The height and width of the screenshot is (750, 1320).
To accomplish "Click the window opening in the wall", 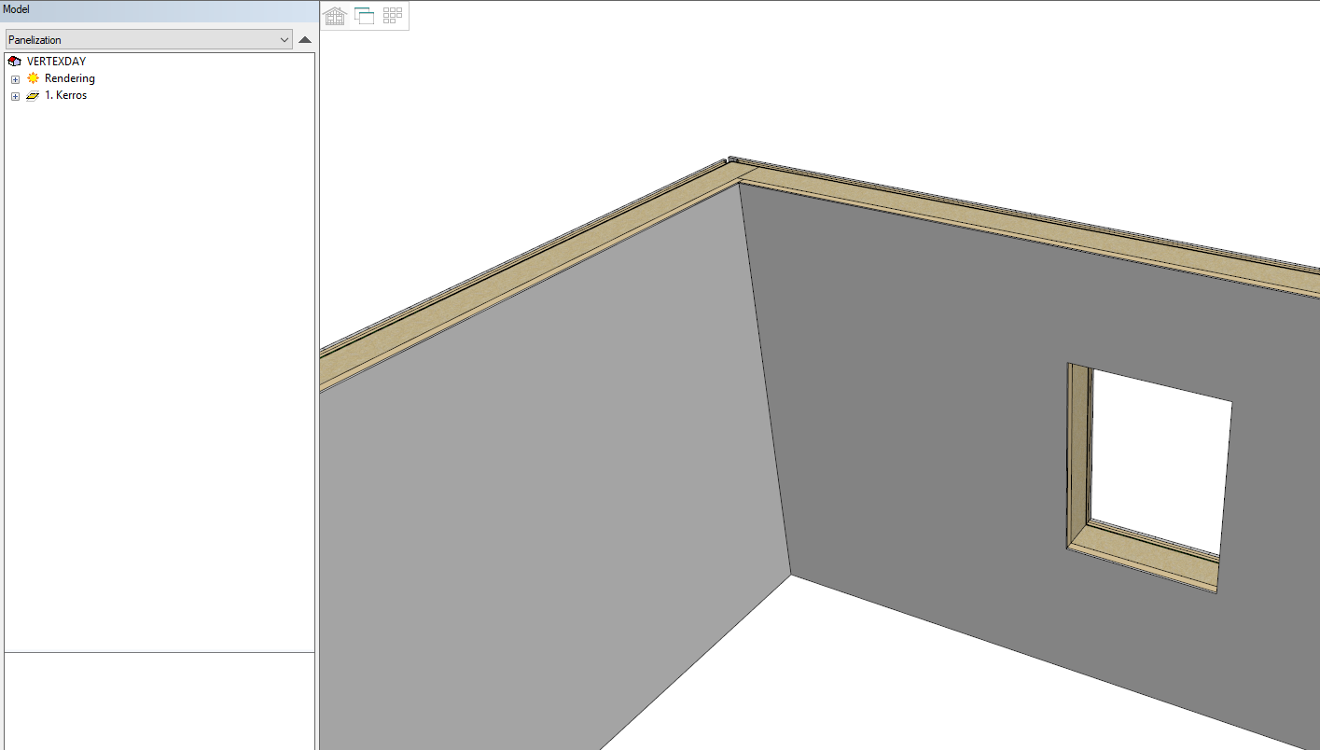I will coord(1157,457).
